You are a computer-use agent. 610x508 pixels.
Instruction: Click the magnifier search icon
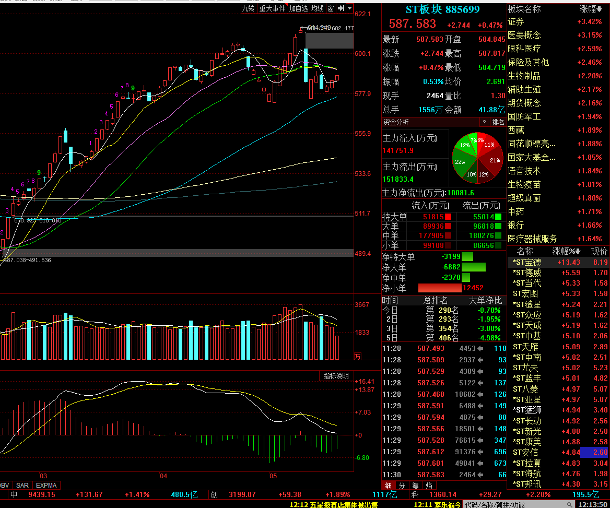coord(569,504)
